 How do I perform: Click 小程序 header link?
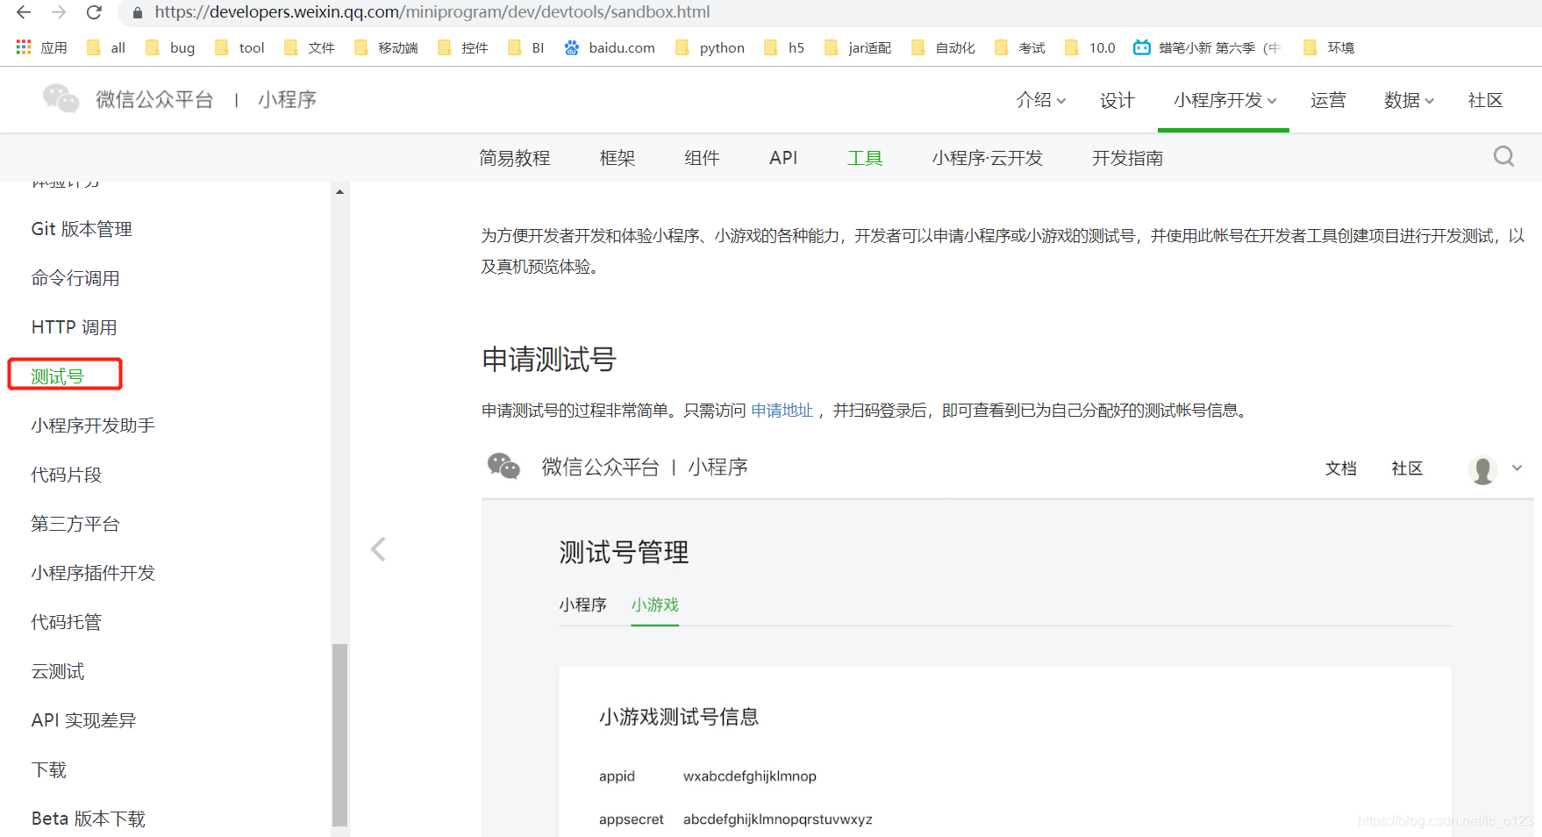(x=287, y=100)
